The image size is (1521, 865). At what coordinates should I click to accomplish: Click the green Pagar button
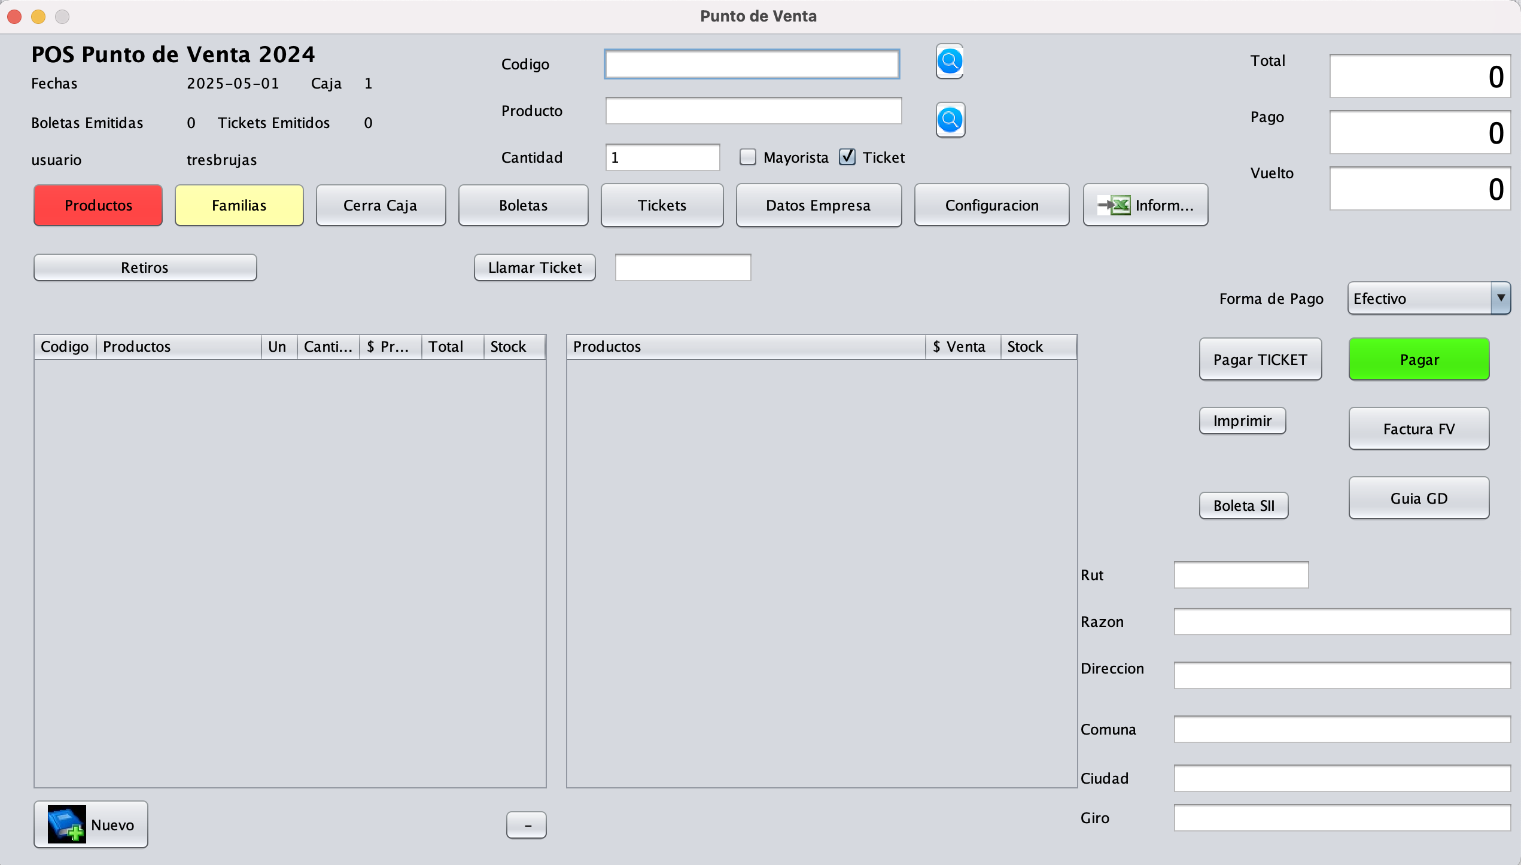[1419, 360]
